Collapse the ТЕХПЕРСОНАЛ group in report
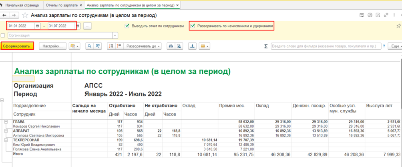Screen dimensions: 402x167 6,140
